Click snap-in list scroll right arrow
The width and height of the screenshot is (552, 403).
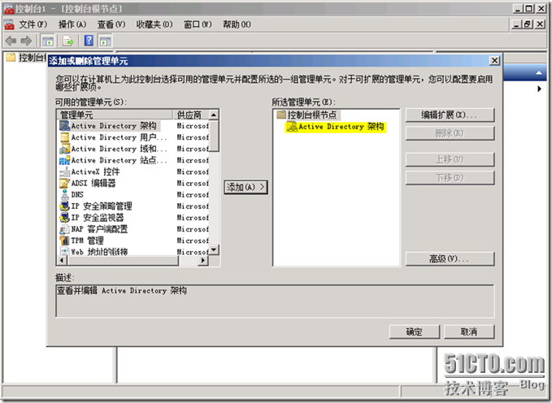click(x=203, y=261)
